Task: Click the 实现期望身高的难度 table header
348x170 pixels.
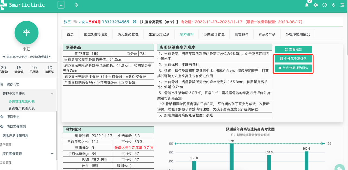Action: 215,47
